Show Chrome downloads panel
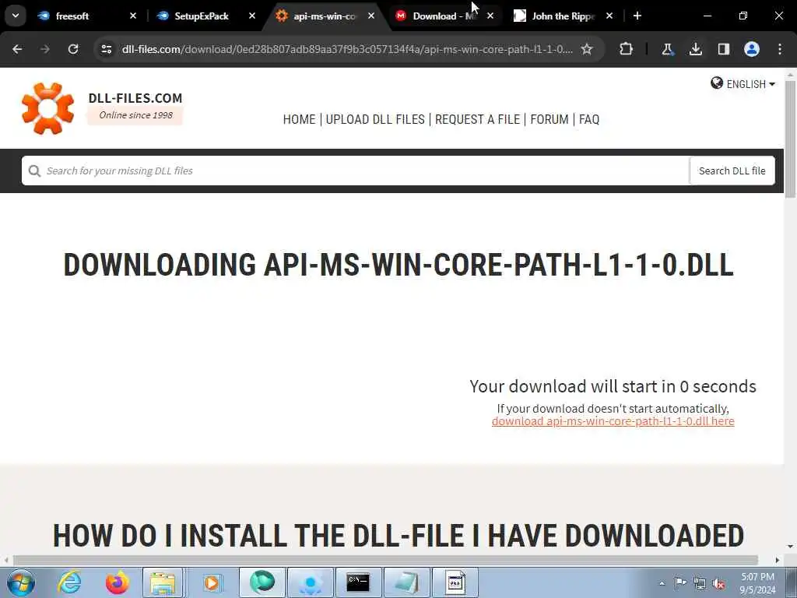797x598 pixels. click(695, 49)
